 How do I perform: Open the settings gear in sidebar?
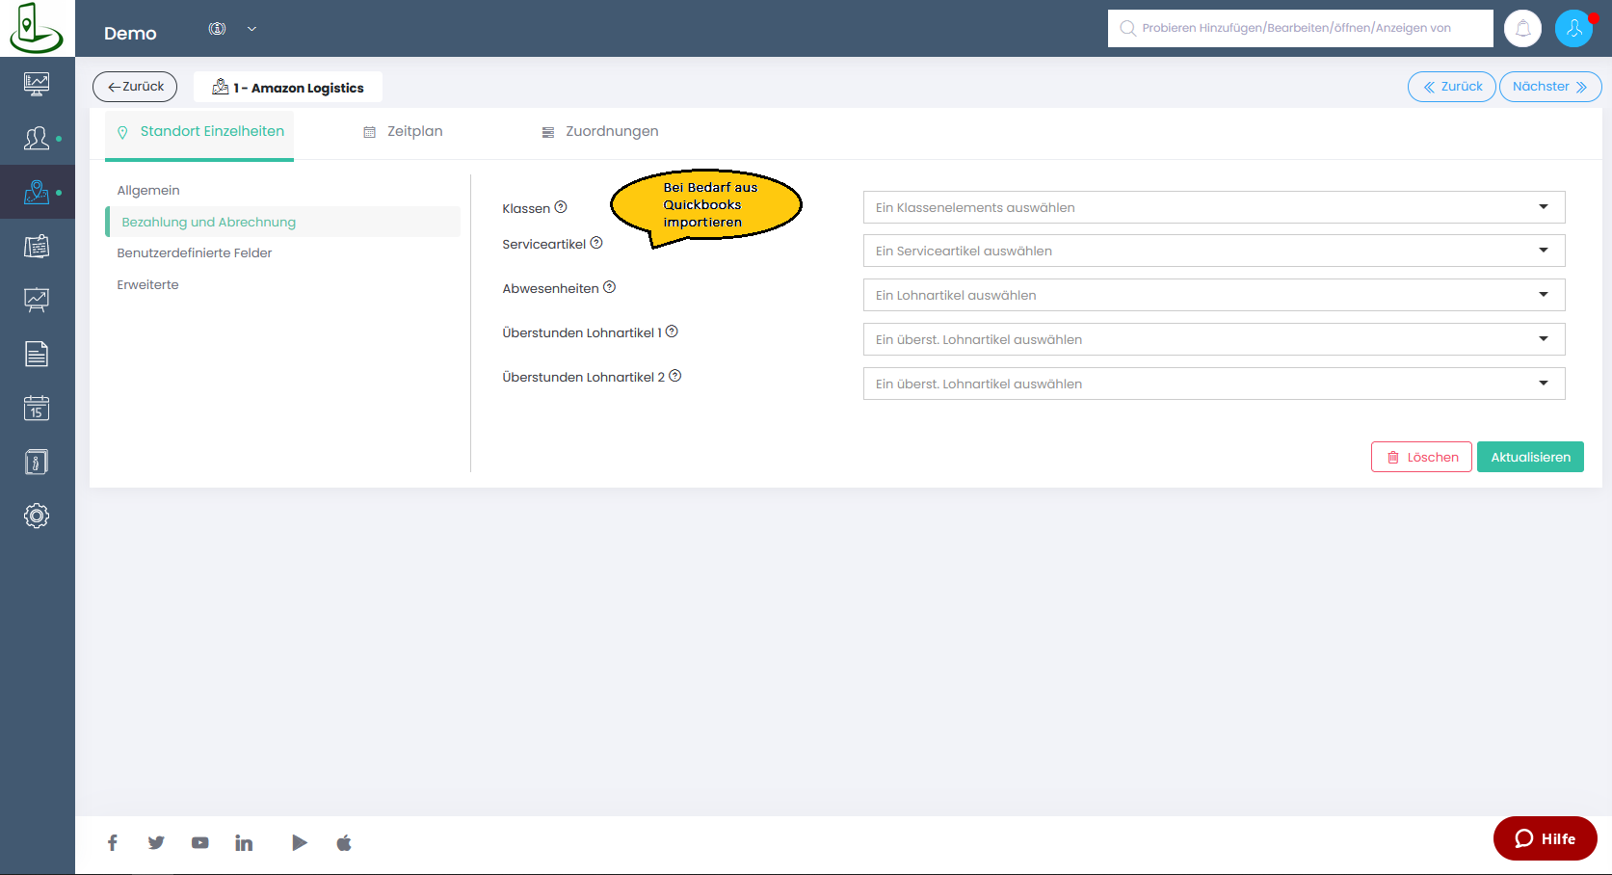[37, 516]
